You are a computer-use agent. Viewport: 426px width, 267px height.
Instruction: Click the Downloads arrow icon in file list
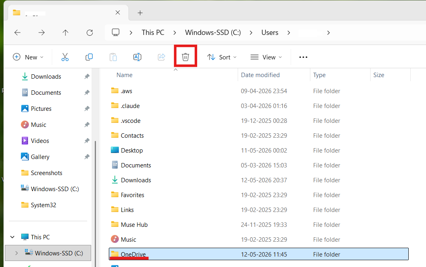pyautogui.click(x=115, y=179)
